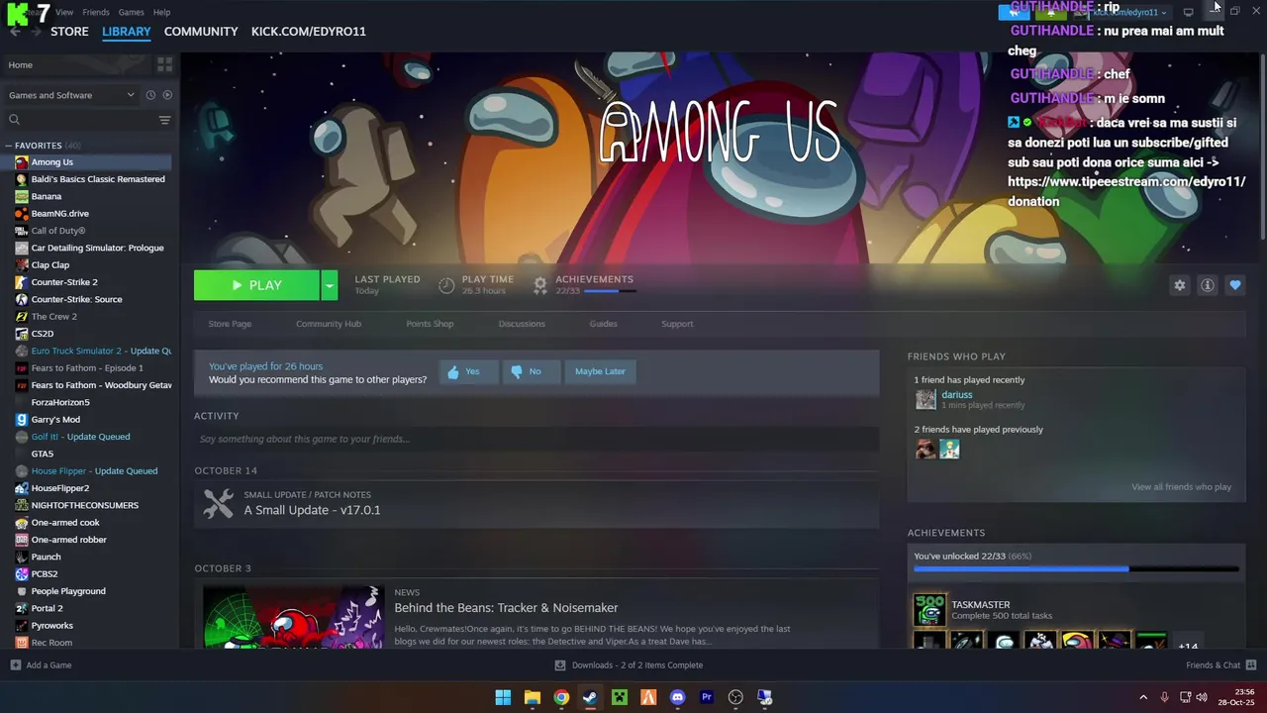This screenshot has height=713, width=1267.
Task: Open Points Shop link
Action: coord(430,324)
